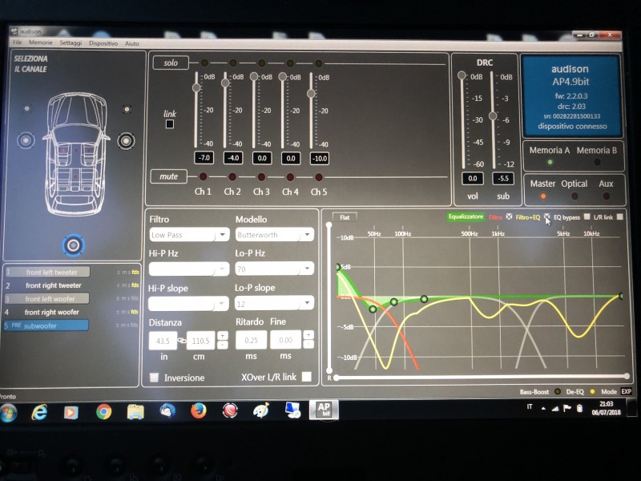Select front right tweeter speaker icon on car
Screen dimensions: 641x481
[x=127, y=109]
